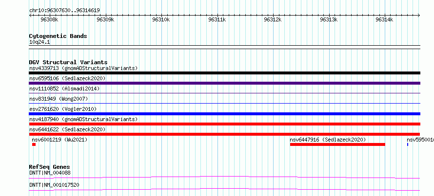Image resolution: width=434 pixels, height=196 pixels.
Task: Open the nsv1110852 (Alsmadi2014) label
Action: (64, 89)
